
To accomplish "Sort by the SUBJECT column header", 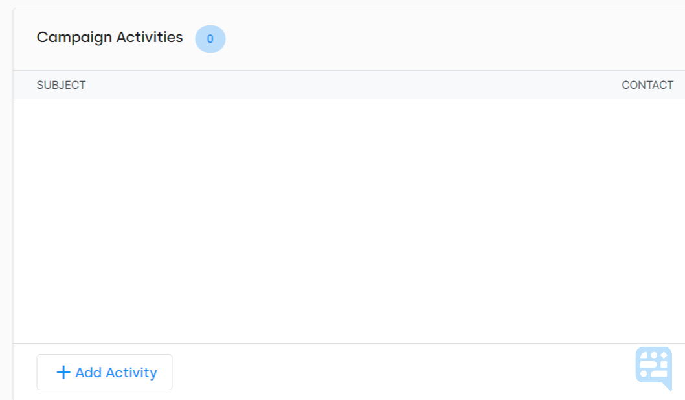I will [61, 85].
